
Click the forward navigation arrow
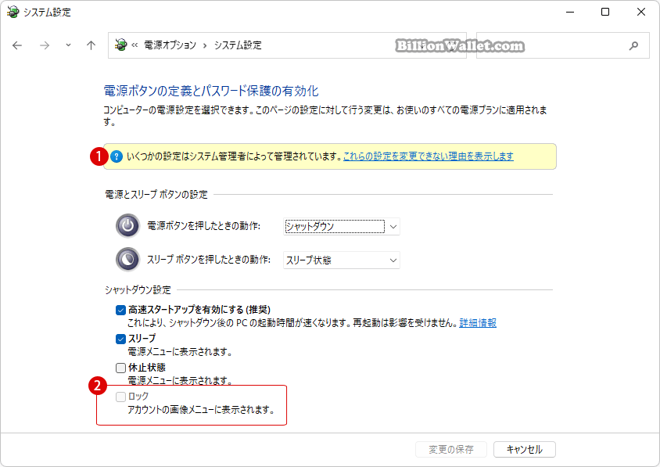click(x=45, y=45)
